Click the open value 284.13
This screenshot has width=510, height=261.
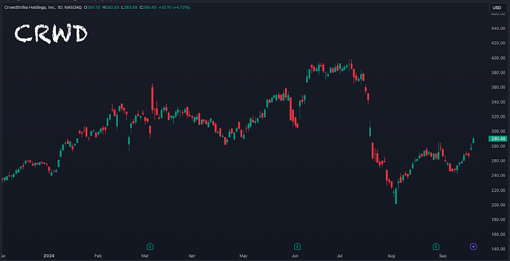tap(94, 8)
